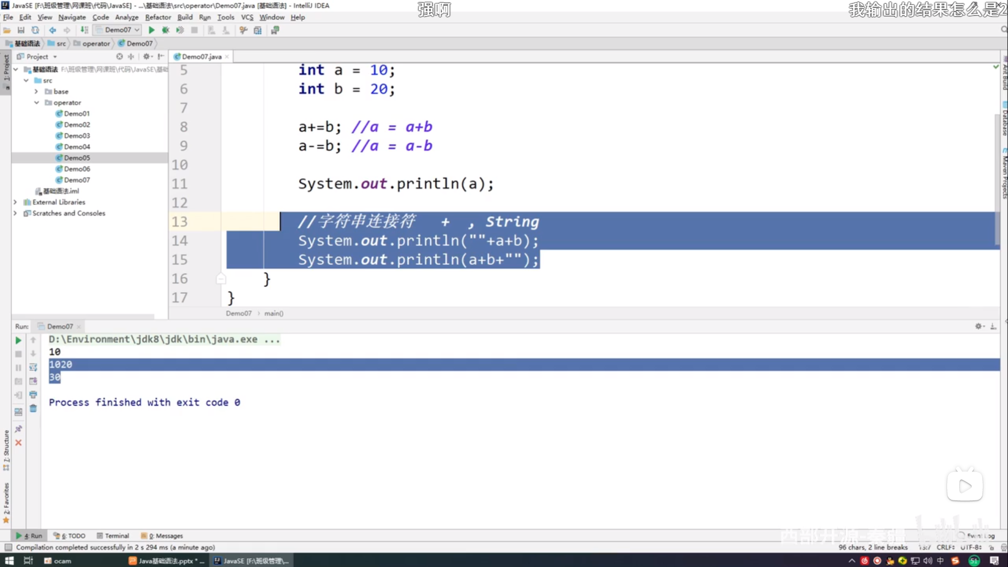The height and width of the screenshot is (567, 1008).
Task: Toggle scroll to end in console
Action: (x=33, y=381)
